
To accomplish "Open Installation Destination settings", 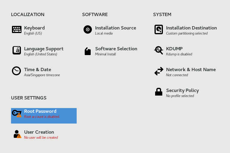I will click(191, 28).
